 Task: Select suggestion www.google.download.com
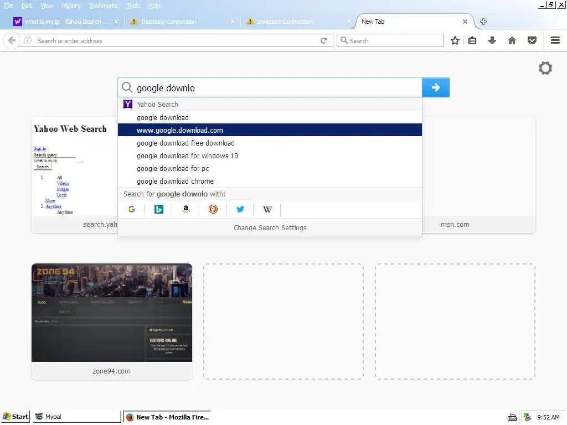270,130
